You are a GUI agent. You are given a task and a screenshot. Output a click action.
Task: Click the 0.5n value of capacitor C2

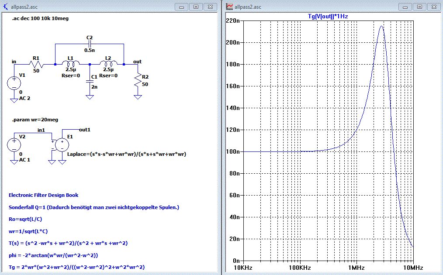click(90, 50)
